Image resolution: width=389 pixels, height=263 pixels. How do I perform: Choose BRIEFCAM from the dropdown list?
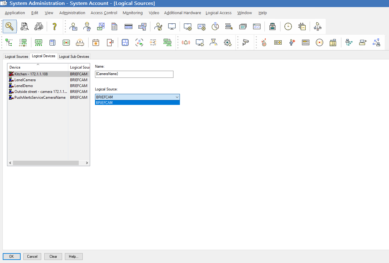[137, 103]
